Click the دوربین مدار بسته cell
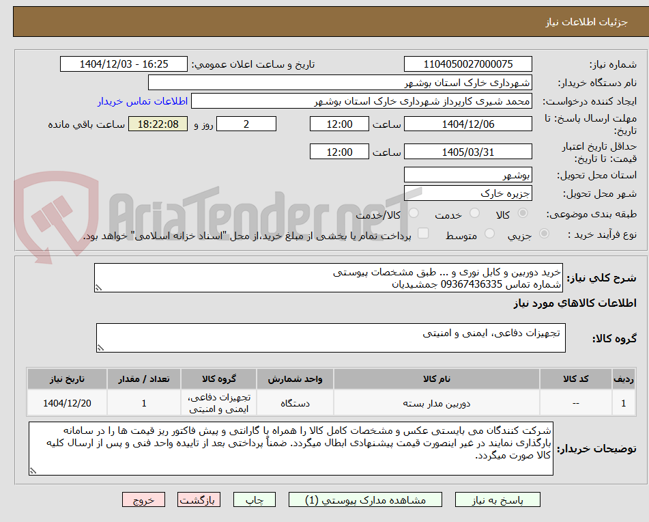Image resolution: width=649 pixels, height=522 pixels. pos(437,403)
